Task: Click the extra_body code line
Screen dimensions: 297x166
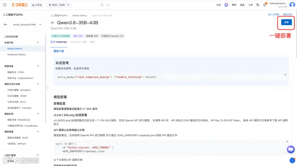Action: click(x=107, y=77)
